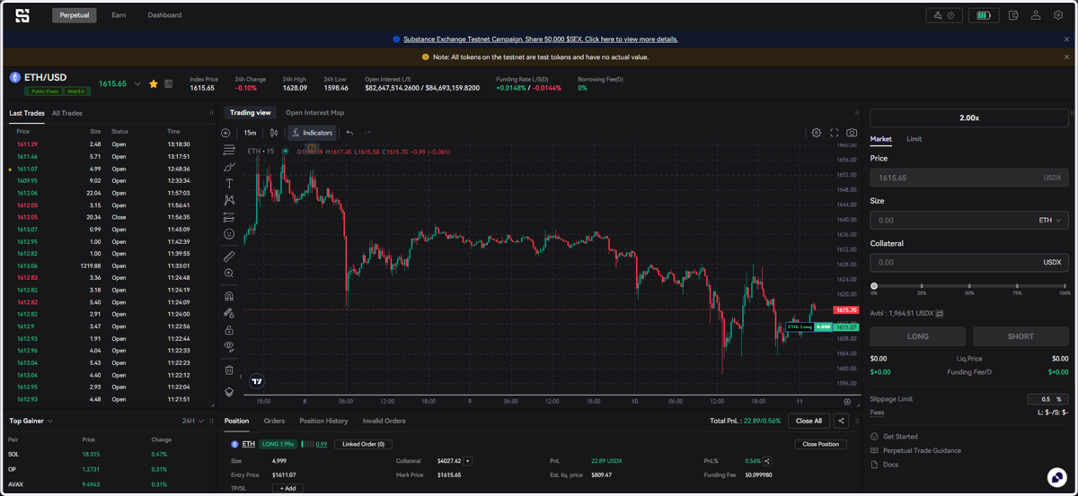1078x496 pixels.
Task: Select the ruler measure tool
Action: pos(229,257)
